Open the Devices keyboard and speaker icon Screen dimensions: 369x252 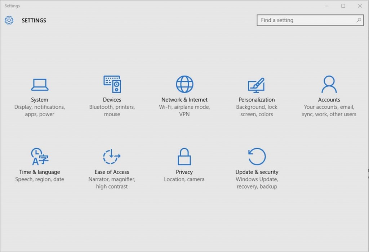tap(112, 84)
